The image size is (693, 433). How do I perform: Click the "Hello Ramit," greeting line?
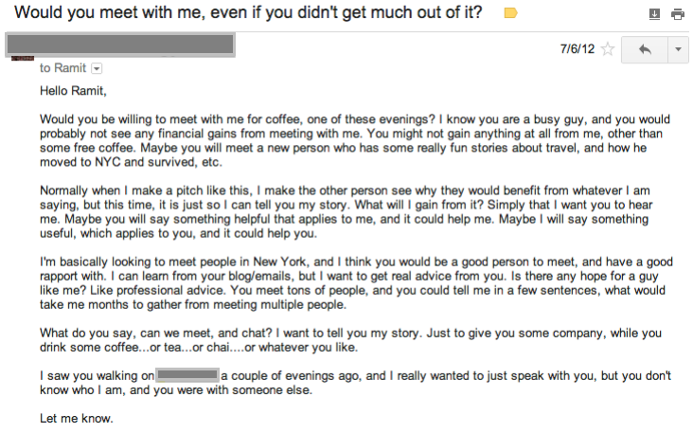click(x=75, y=92)
